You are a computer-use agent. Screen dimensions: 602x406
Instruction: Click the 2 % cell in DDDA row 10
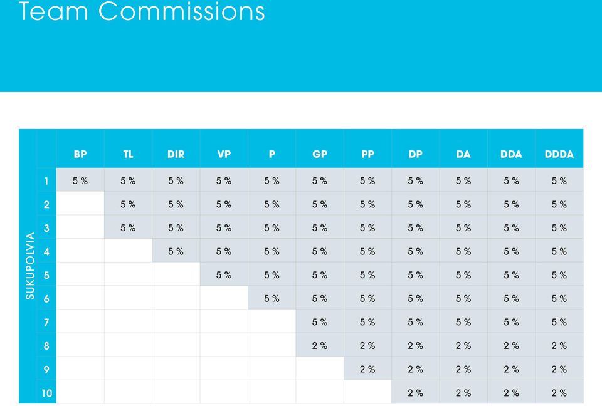coord(559,393)
